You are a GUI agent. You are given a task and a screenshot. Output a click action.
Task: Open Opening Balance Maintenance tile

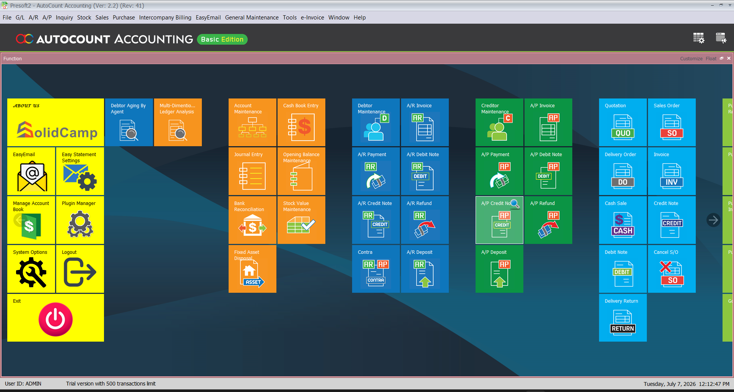[301, 171]
